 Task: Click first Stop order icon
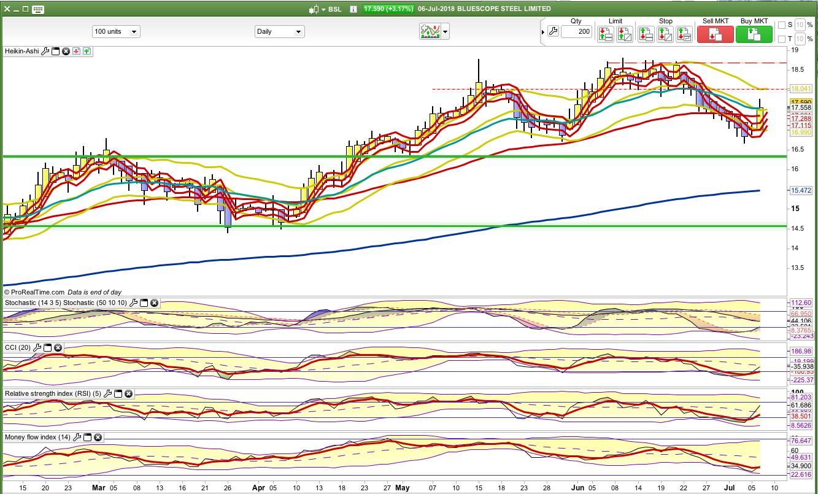coord(646,34)
